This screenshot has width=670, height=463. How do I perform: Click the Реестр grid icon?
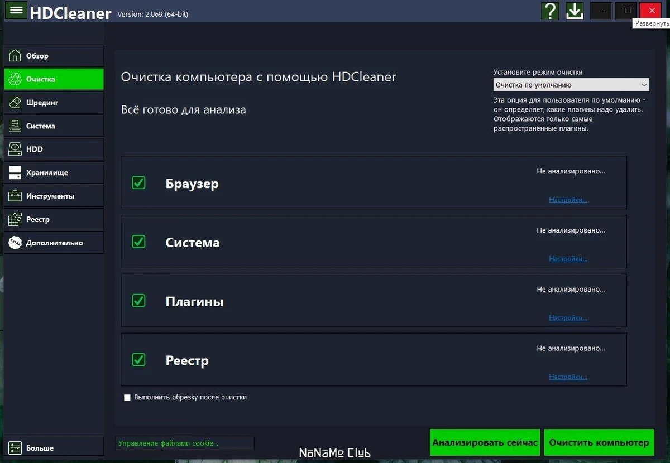click(x=15, y=220)
